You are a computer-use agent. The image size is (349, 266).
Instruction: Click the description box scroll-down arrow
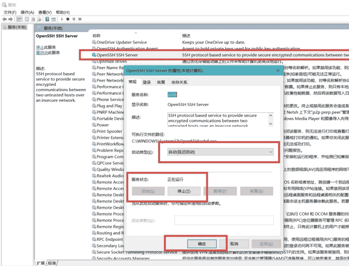pyautogui.click(x=271, y=123)
